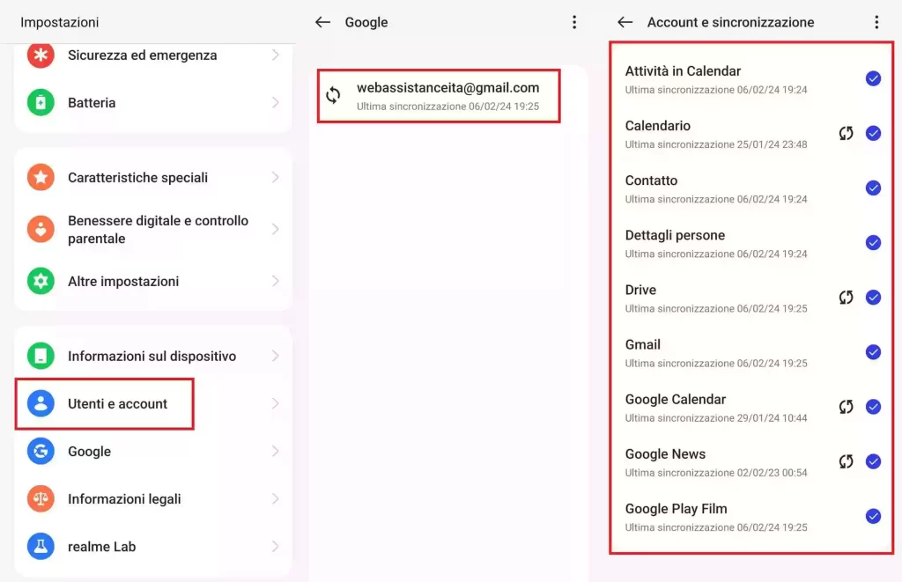Tap the chevron on Utenti e account row

click(x=276, y=404)
